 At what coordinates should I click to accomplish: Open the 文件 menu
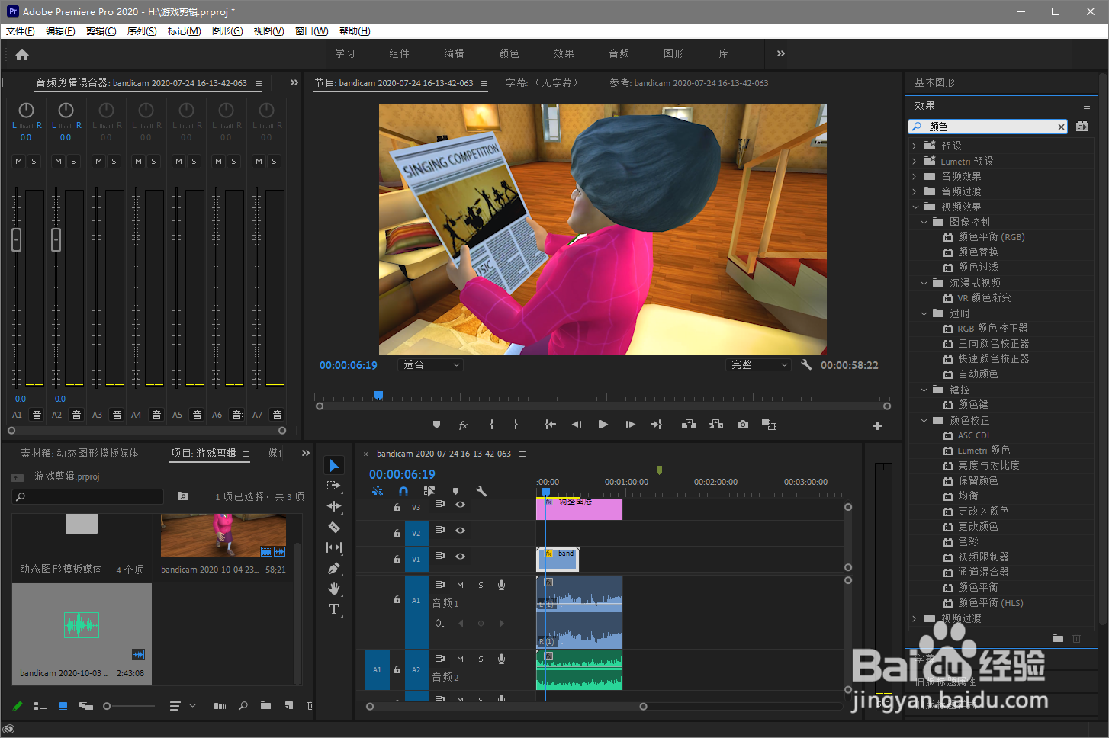[x=21, y=31]
